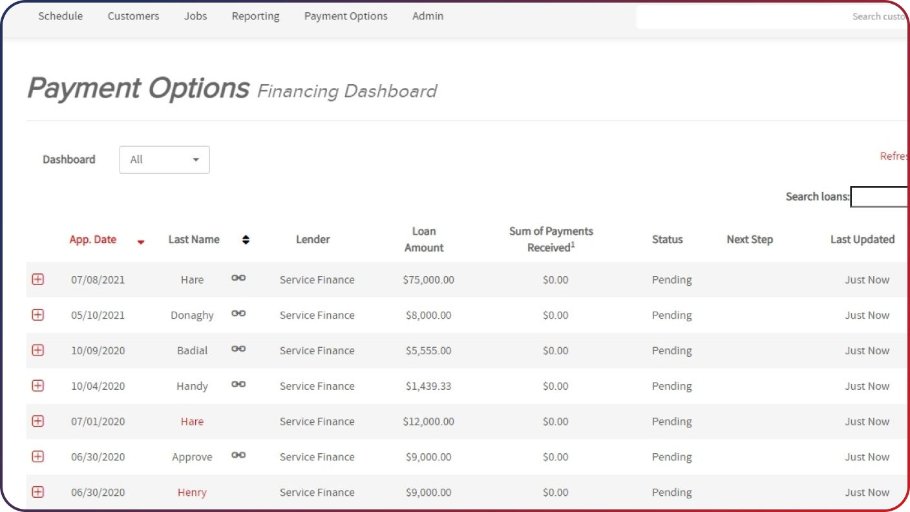Screen dimensions: 910x512
Task: Click link icon beside Hare 07/08/2021
Action: pyautogui.click(x=238, y=278)
